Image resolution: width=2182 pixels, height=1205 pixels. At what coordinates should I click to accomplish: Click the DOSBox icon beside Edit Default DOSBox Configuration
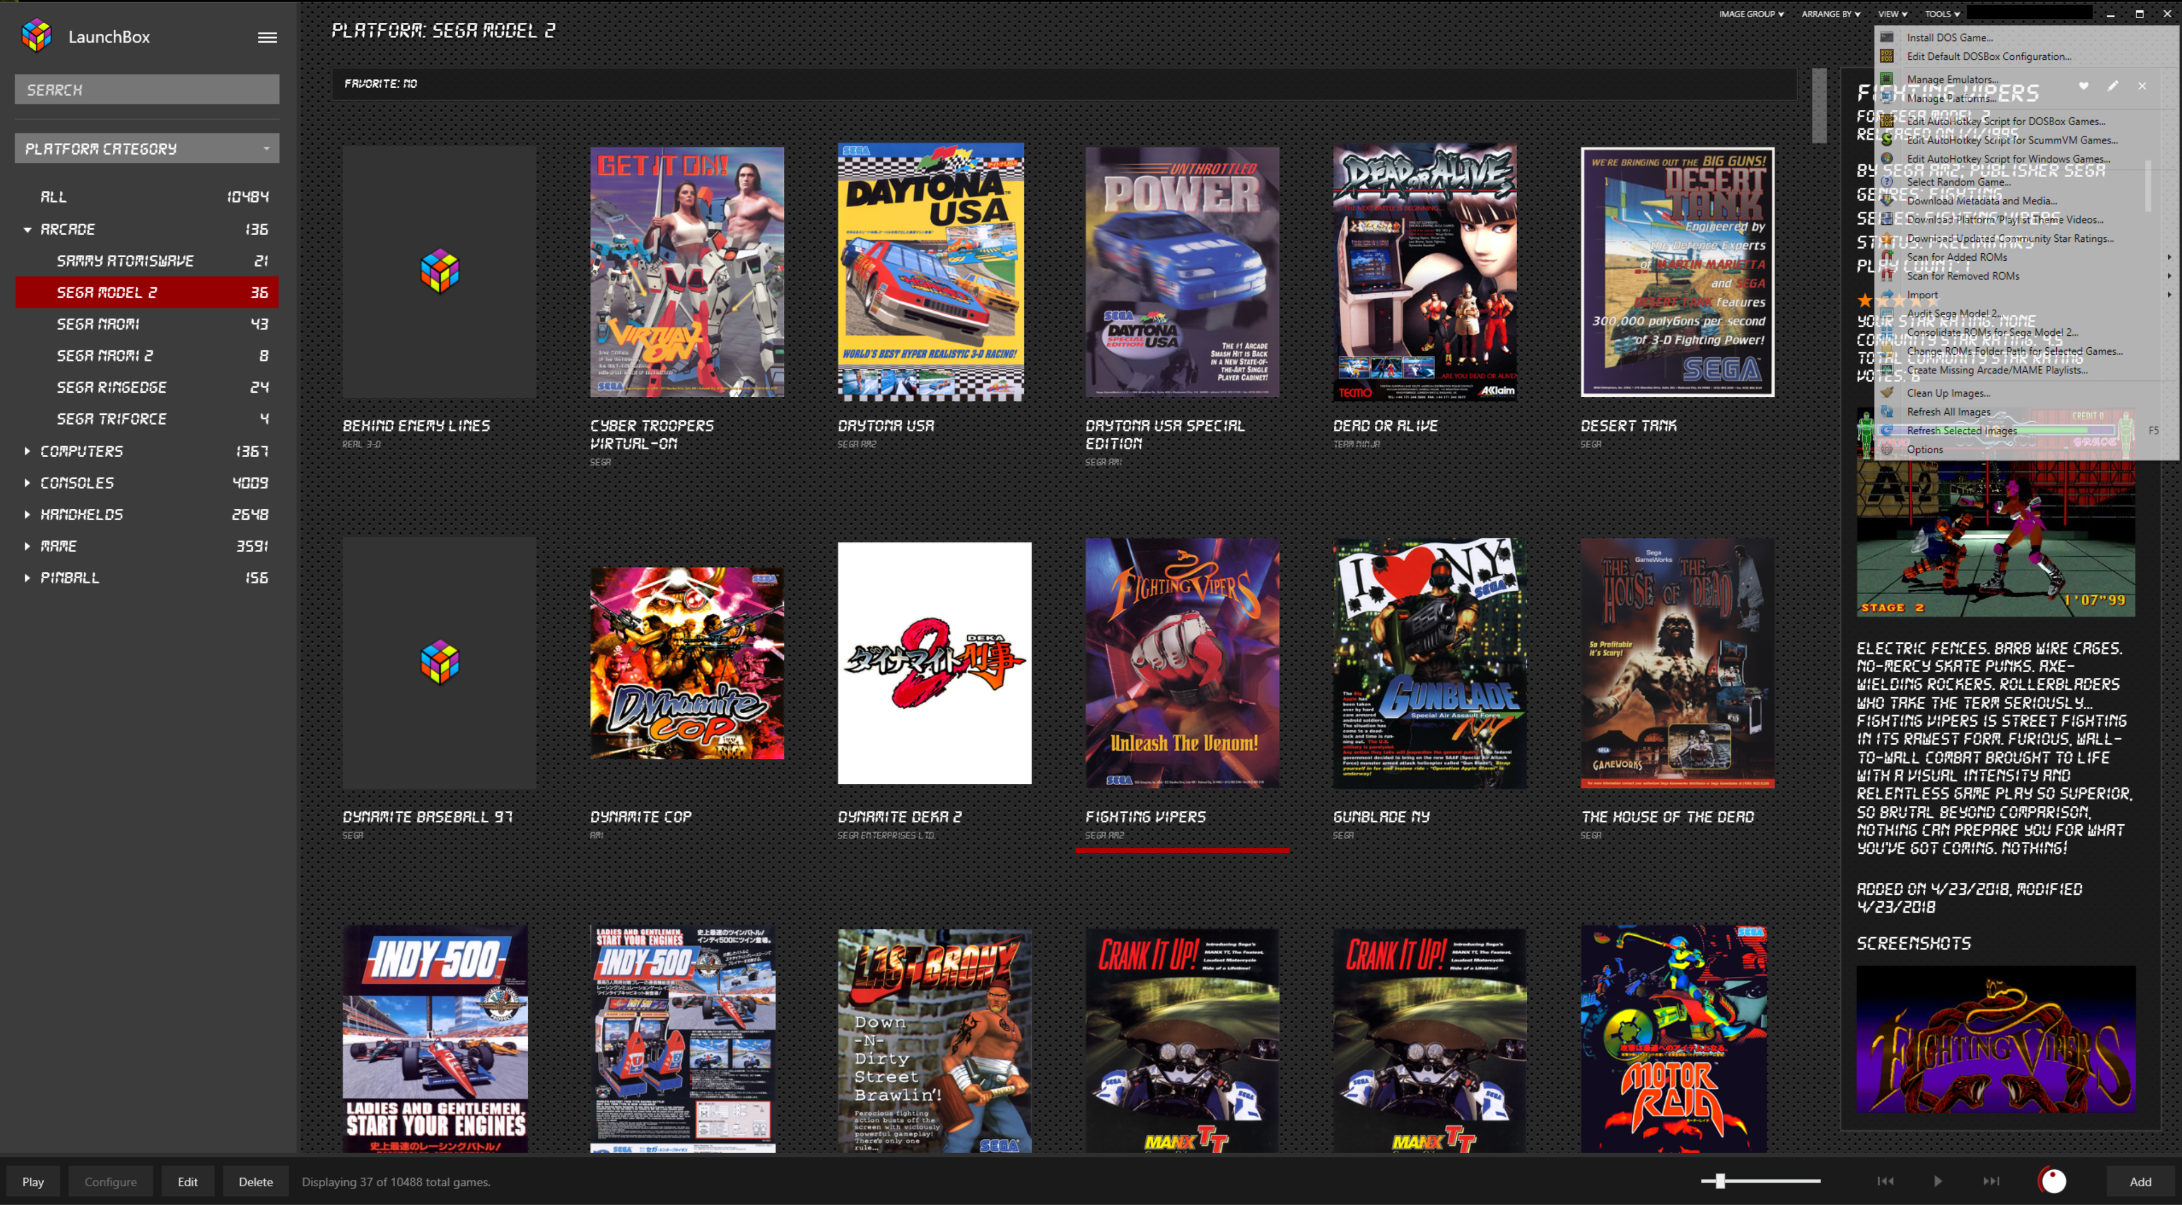coord(1887,56)
